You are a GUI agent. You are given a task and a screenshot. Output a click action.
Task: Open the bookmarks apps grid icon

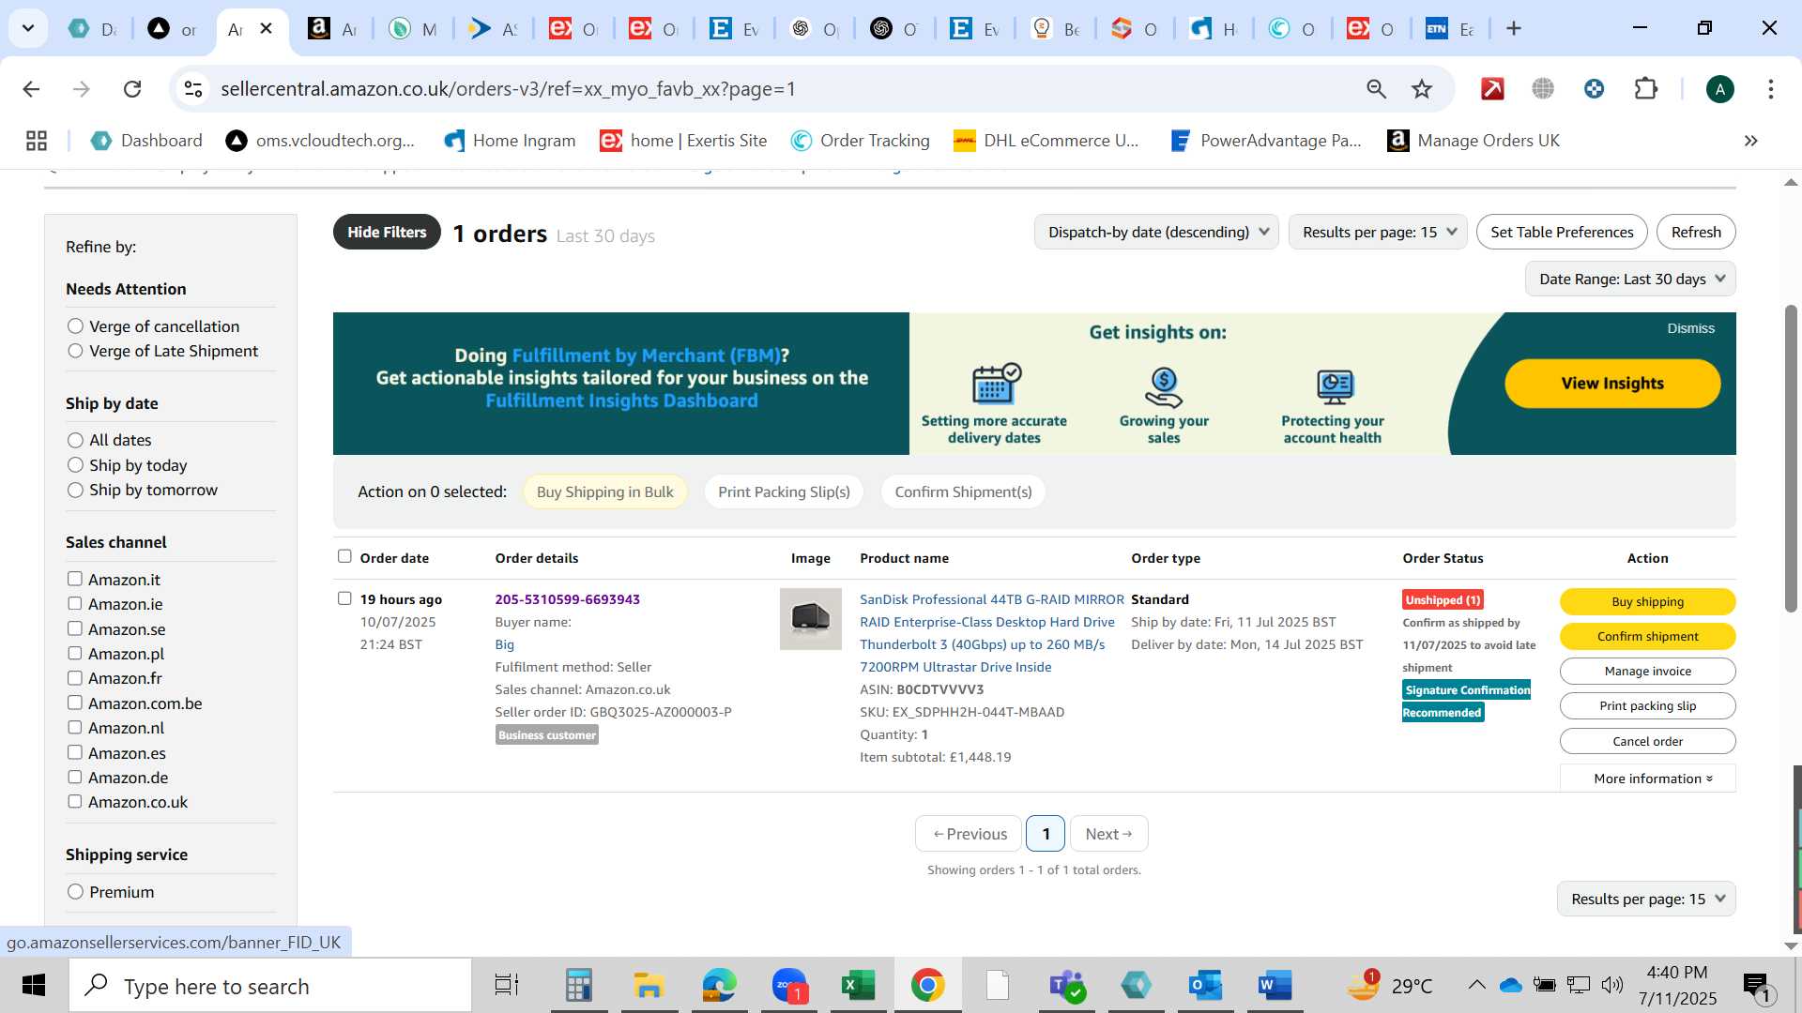tap(37, 141)
